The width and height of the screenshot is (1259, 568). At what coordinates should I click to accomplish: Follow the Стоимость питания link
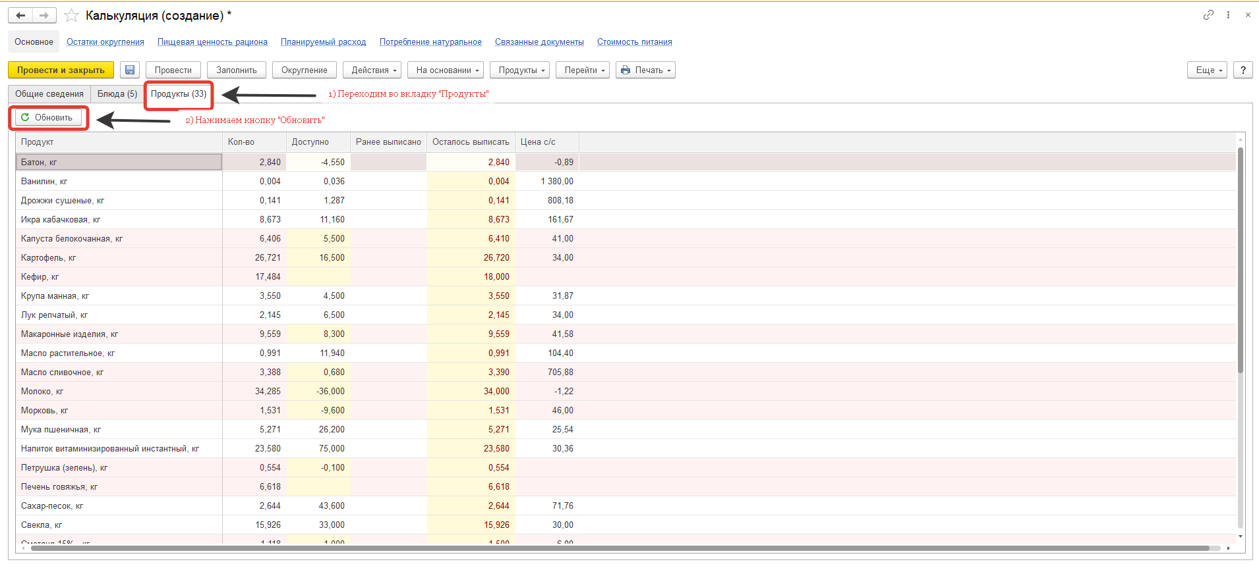pos(634,41)
